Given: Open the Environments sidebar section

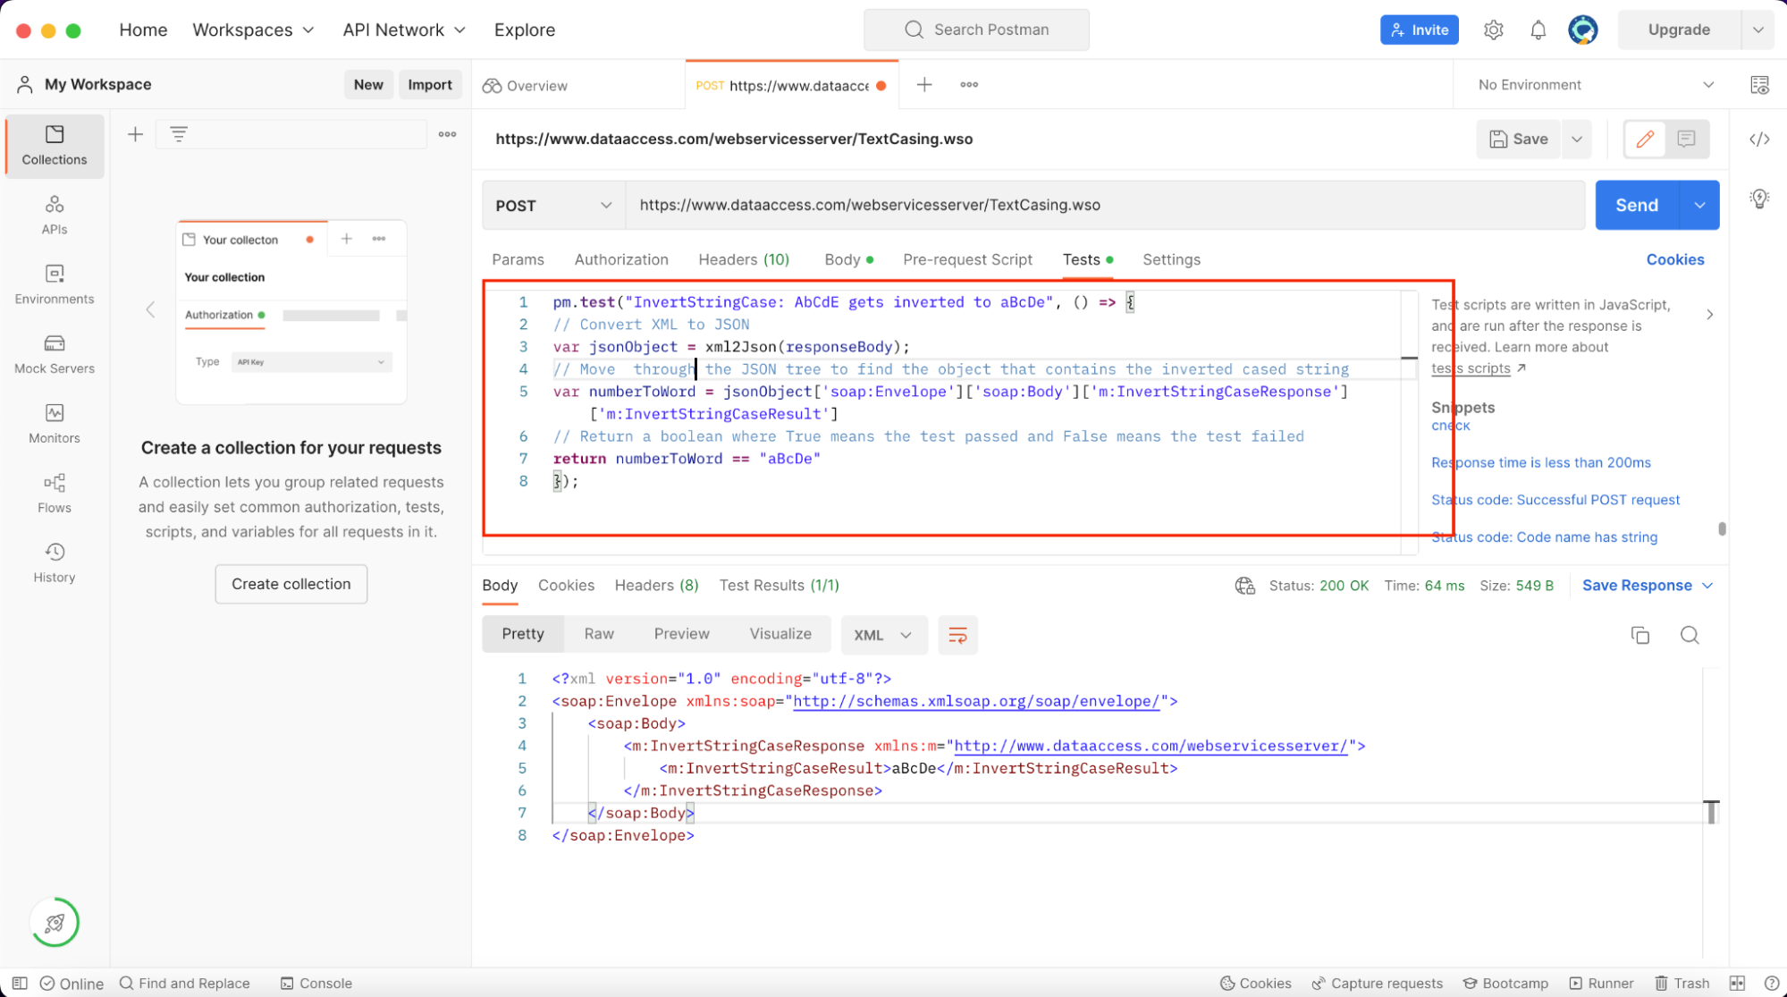Looking at the screenshot, I should [55, 285].
